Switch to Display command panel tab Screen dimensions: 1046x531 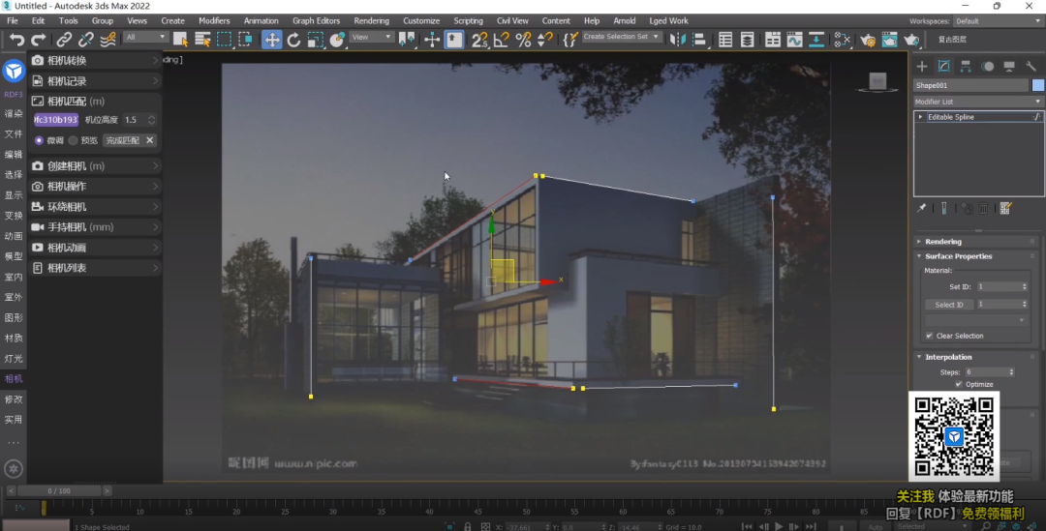[x=1009, y=66]
